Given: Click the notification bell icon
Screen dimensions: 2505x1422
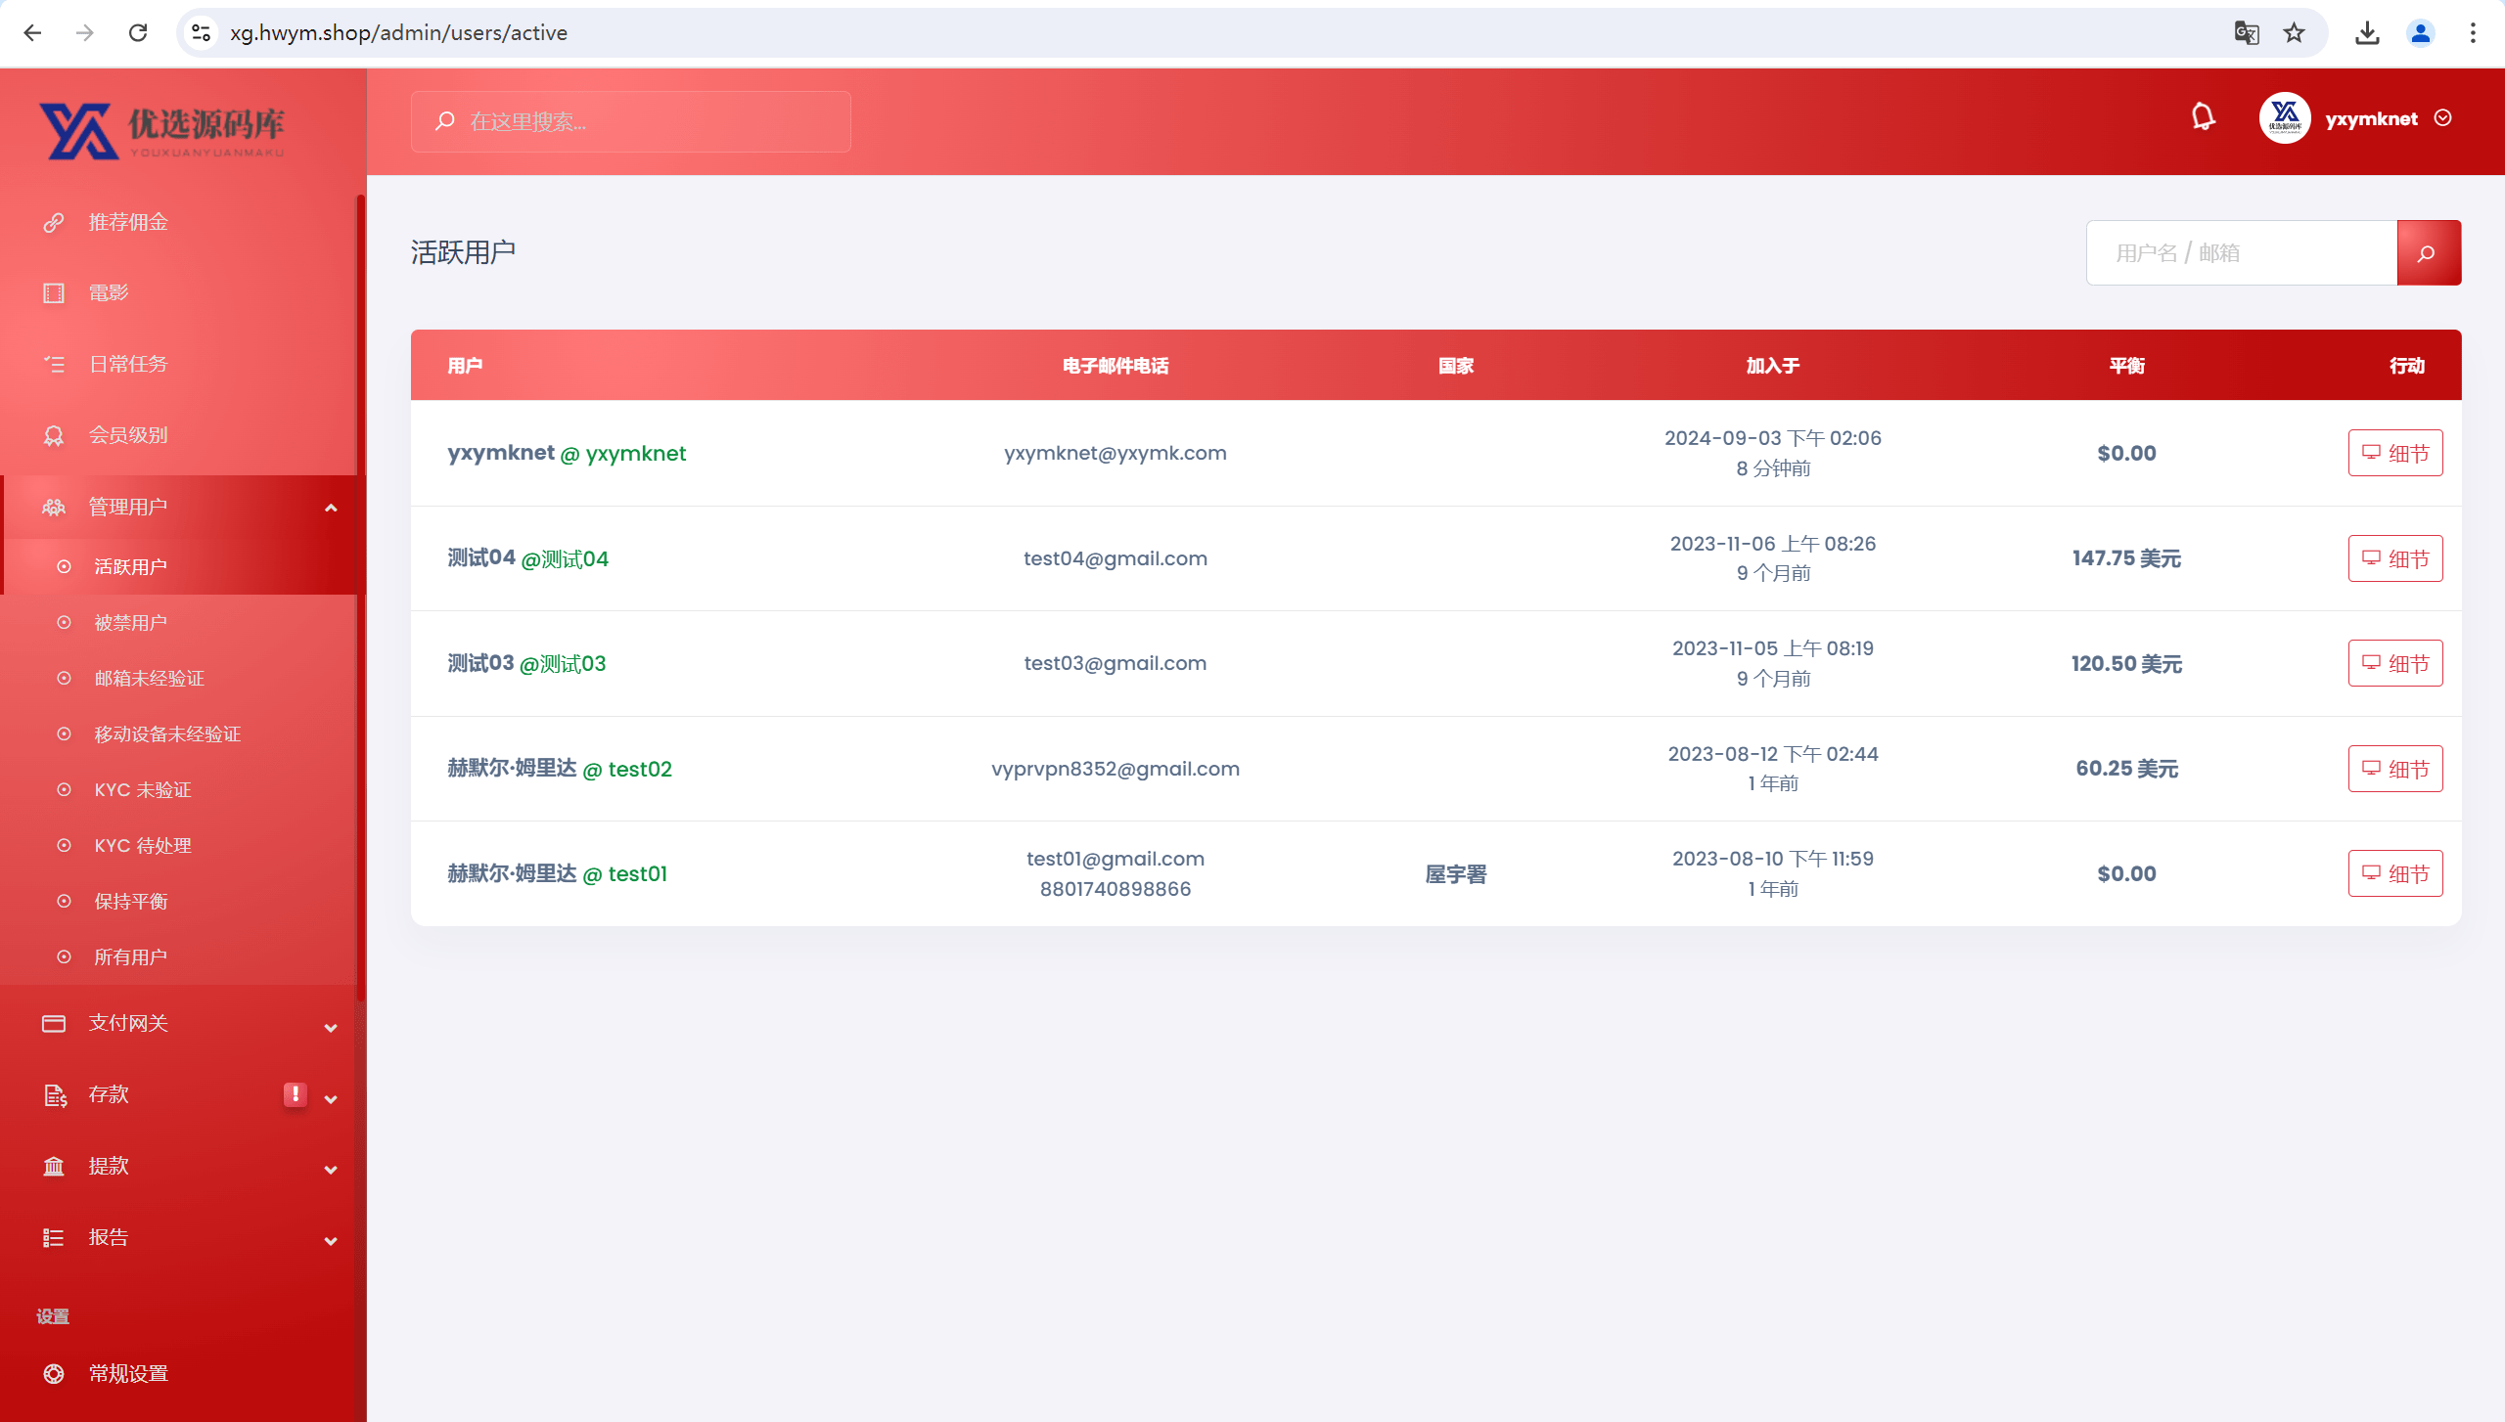Looking at the screenshot, I should tap(2203, 118).
